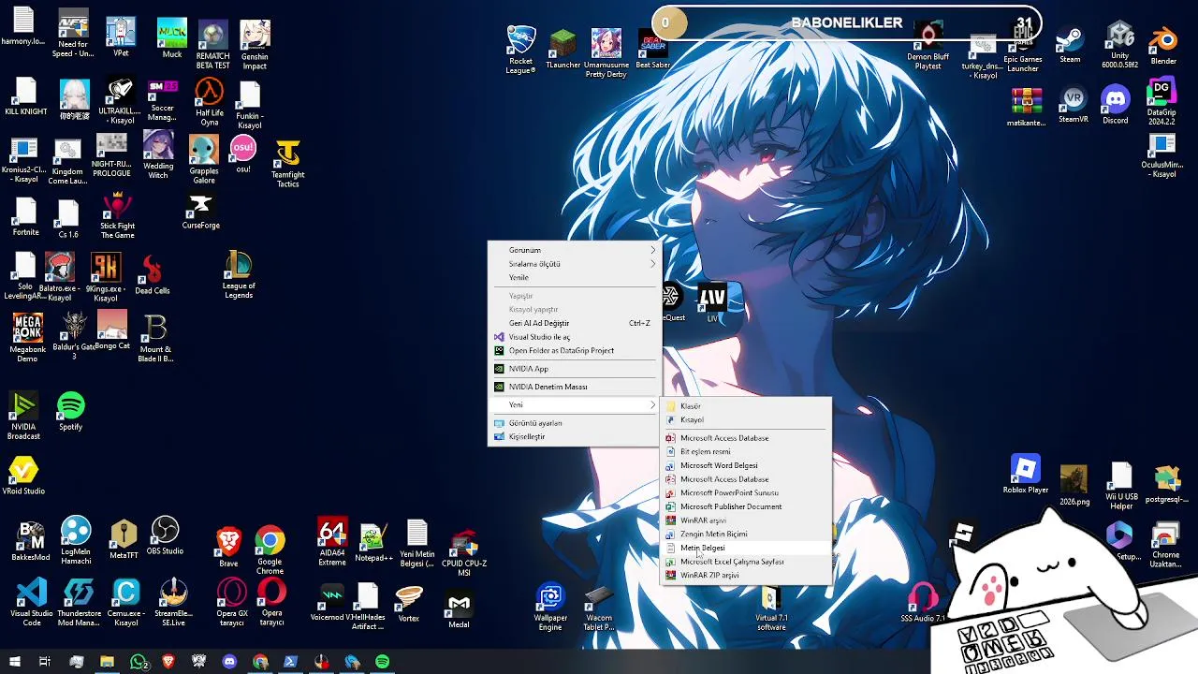Select the Steam desktop icon
This screenshot has height=674, width=1198.
pyautogui.click(x=1070, y=45)
